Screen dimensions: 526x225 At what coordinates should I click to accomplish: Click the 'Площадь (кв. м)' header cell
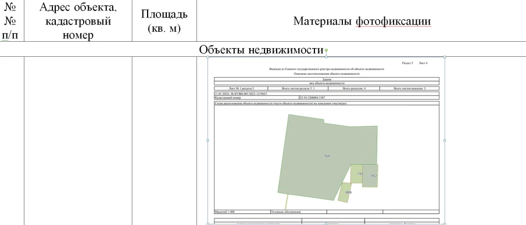pyautogui.click(x=164, y=21)
